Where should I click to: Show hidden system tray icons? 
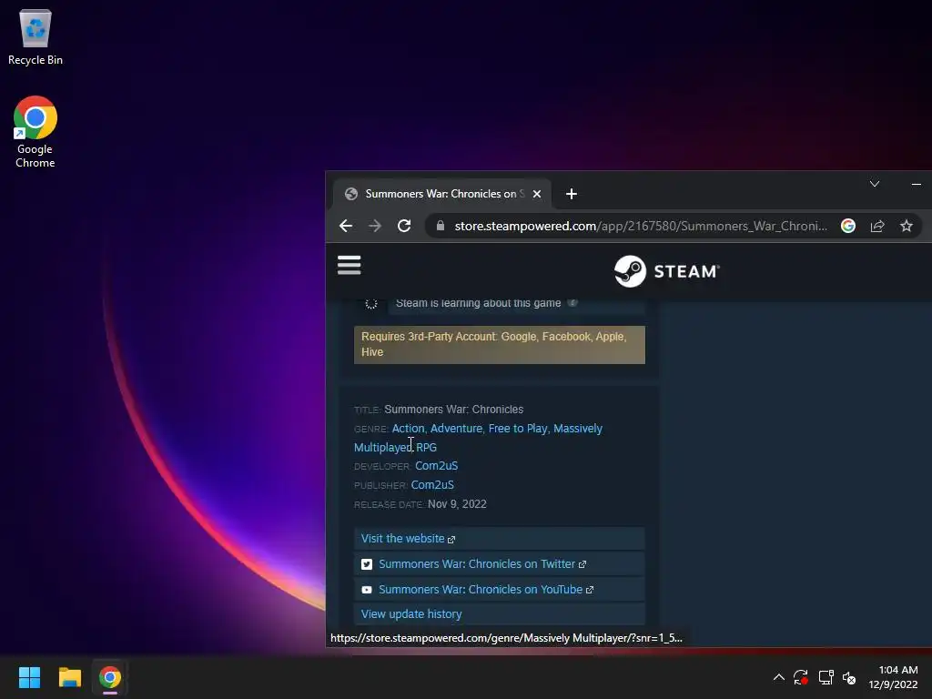(x=779, y=677)
